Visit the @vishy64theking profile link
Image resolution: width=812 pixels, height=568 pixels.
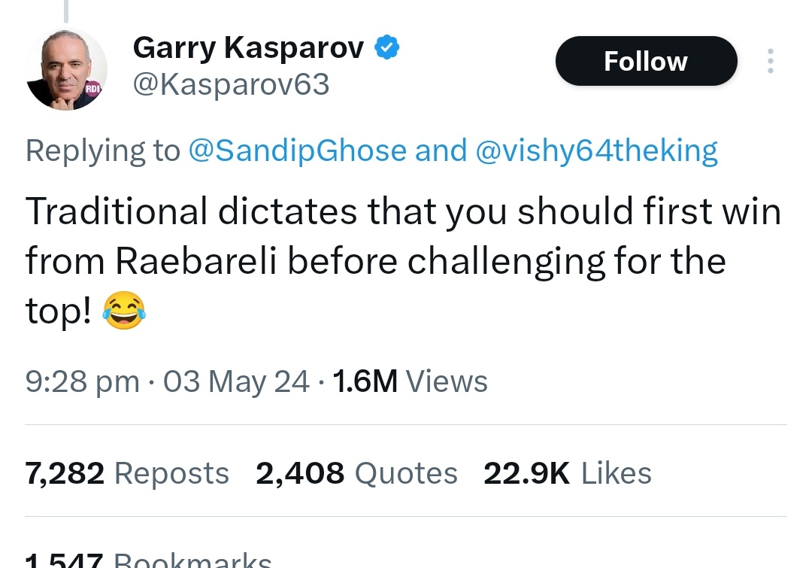click(x=597, y=150)
